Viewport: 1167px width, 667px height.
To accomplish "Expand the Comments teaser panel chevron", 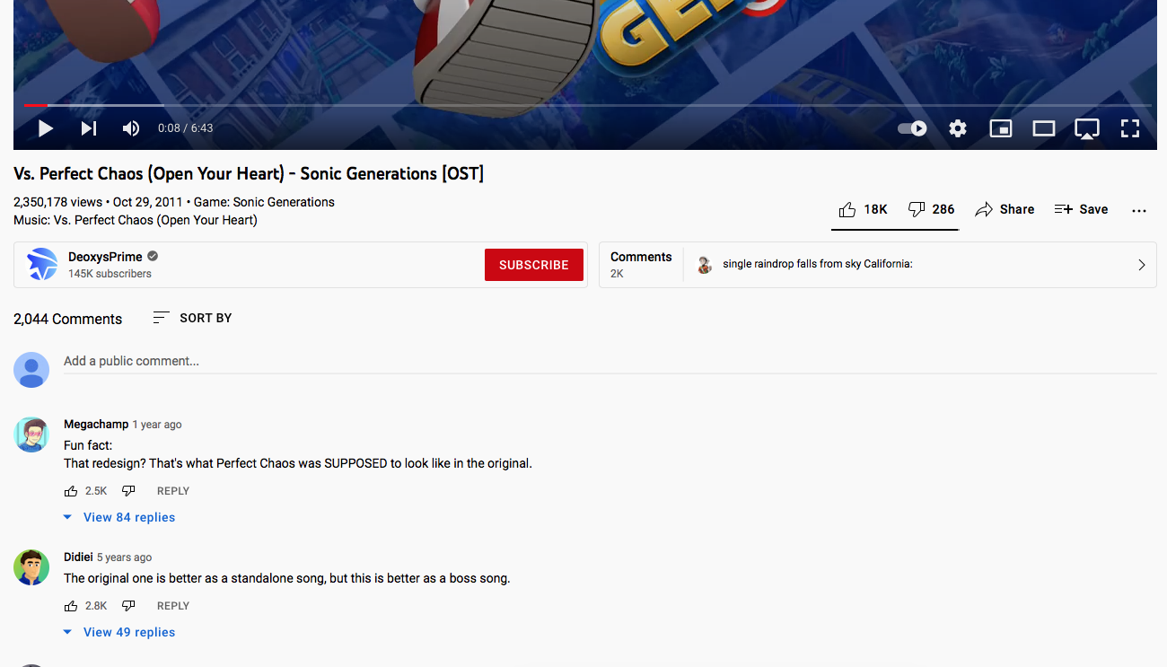I will [x=1142, y=265].
